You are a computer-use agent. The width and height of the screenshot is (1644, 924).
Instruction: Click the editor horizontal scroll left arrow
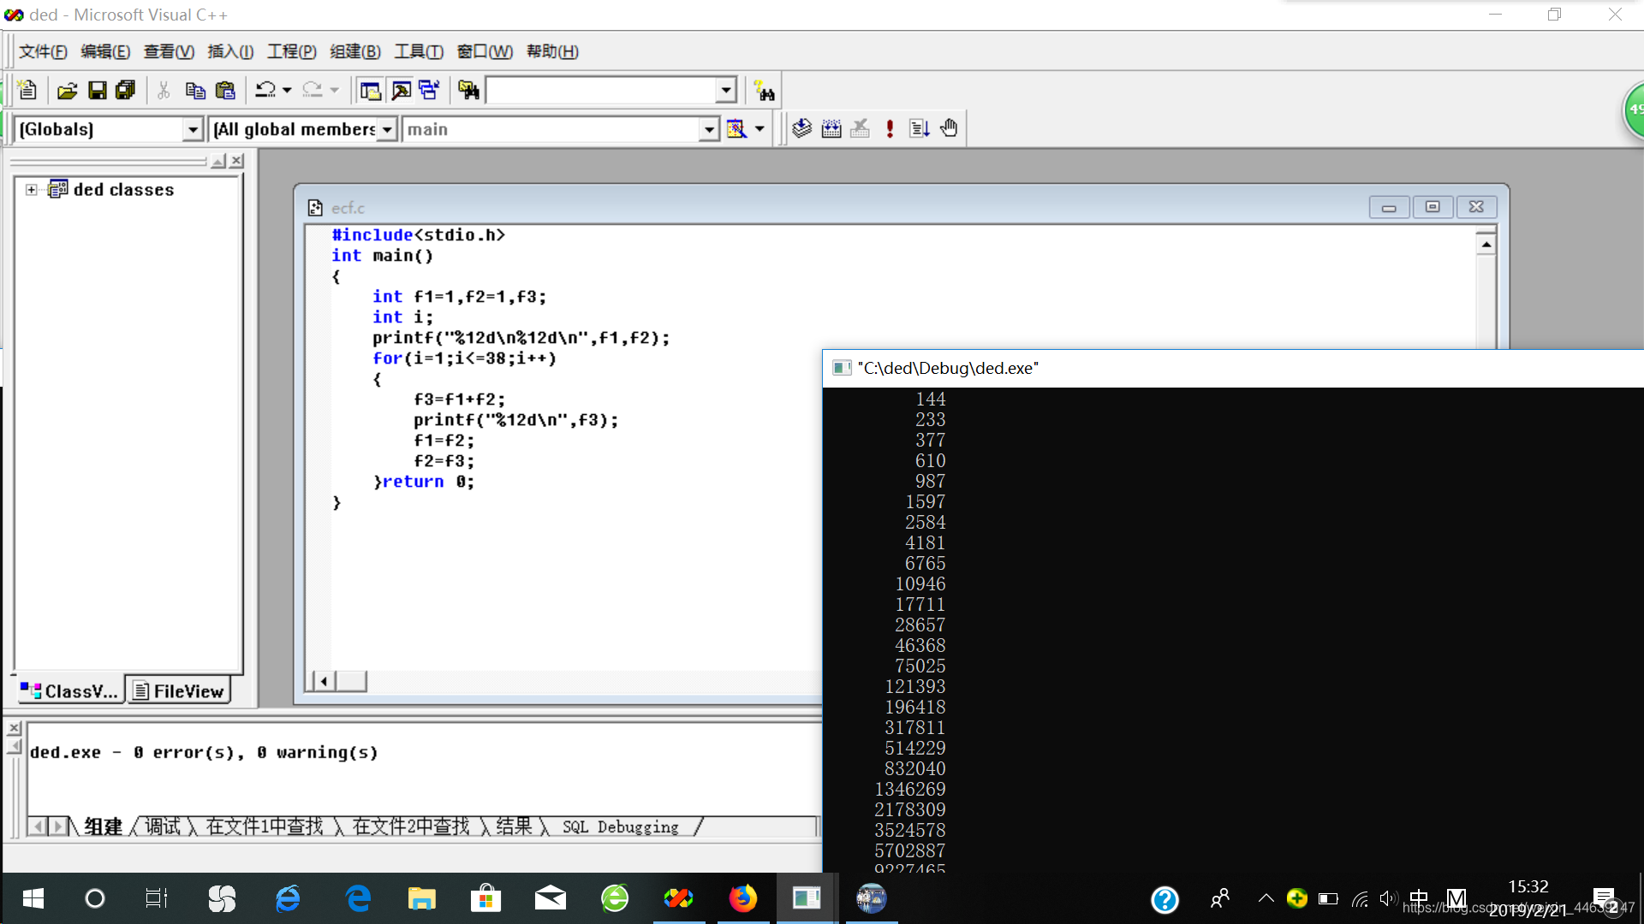pyautogui.click(x=323, y=681)
